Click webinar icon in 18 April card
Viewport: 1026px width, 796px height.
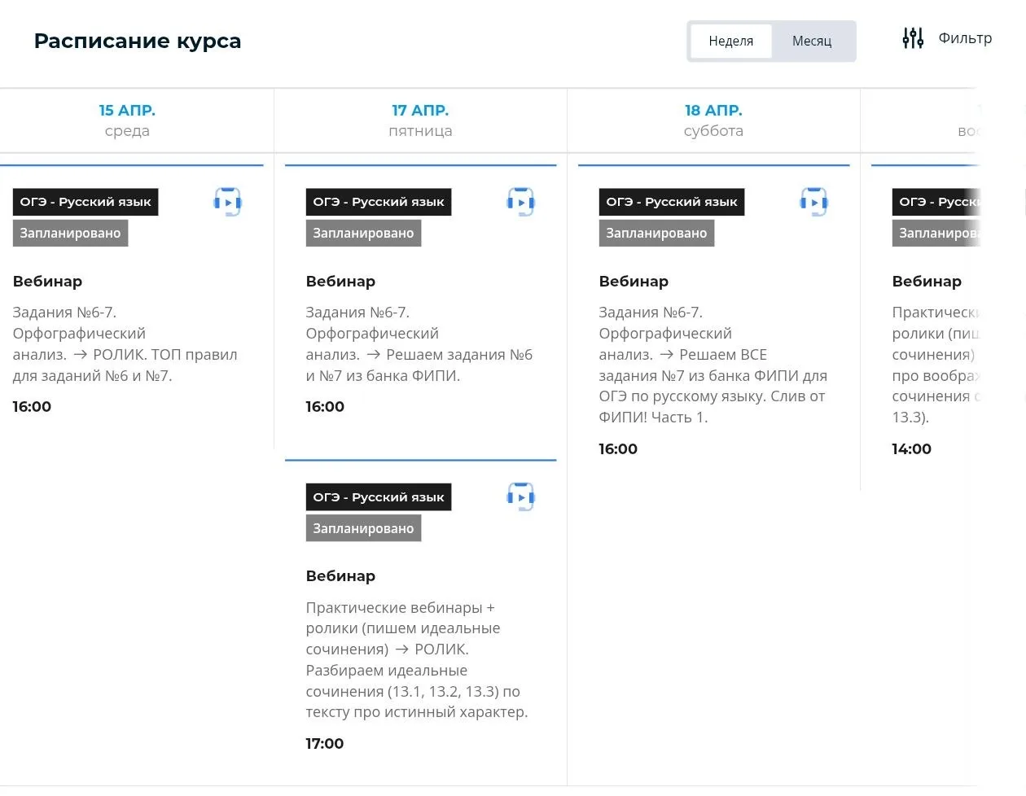[813, 202]
